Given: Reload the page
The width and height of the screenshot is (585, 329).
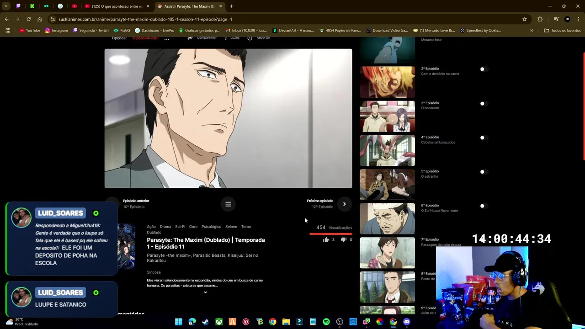Looking at the screenshot, I should point(28,19).
